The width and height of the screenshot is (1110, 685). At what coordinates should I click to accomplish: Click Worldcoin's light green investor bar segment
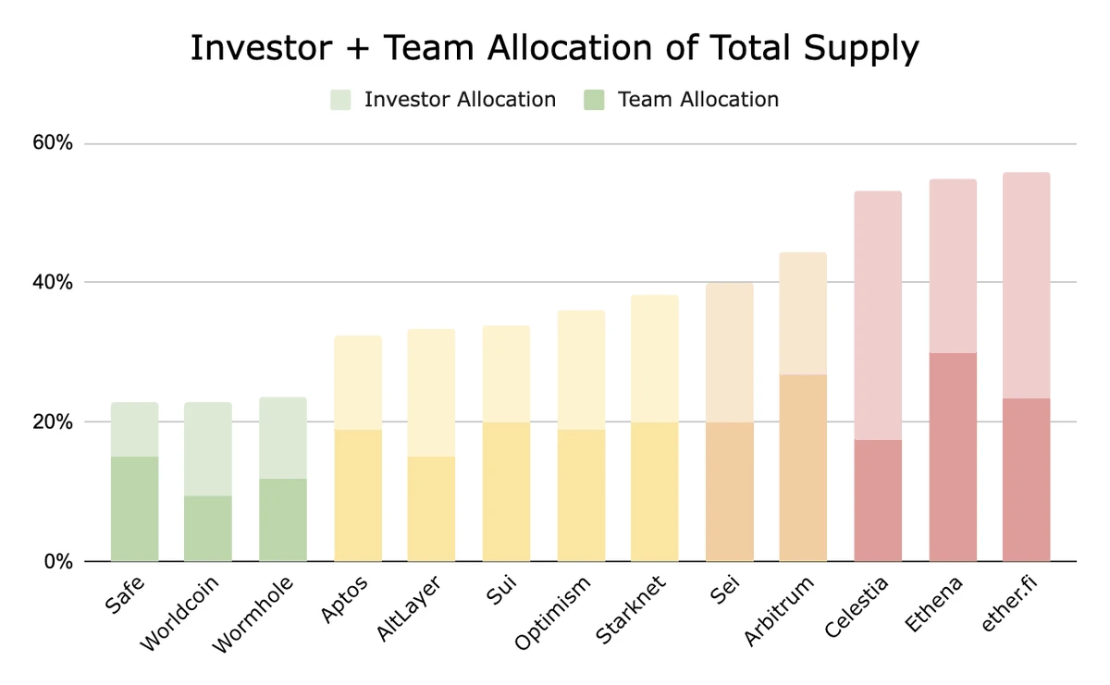pos(208,449)
